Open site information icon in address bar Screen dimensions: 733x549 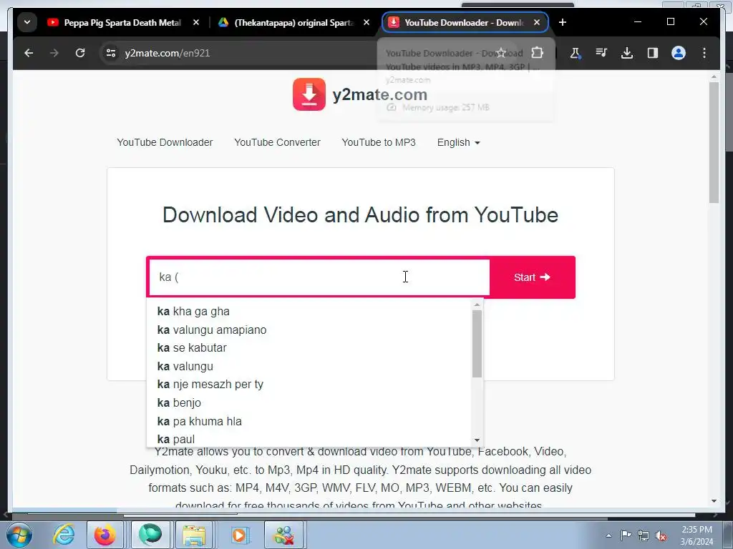point(111,53)
